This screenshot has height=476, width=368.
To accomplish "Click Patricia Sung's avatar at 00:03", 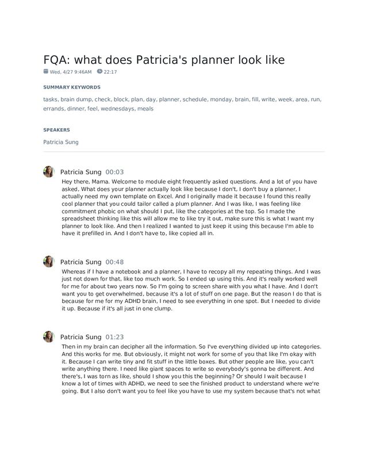I will click(x=49, y=171).
